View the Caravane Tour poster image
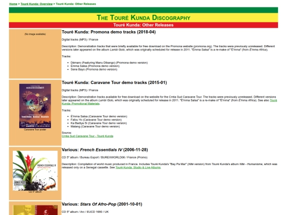287x215 pixels. coord(35,106)
